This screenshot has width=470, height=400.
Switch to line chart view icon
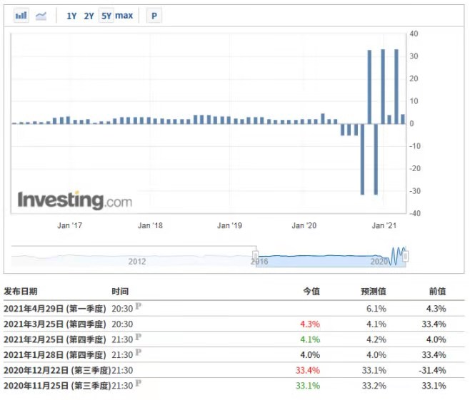pos(41,16)
